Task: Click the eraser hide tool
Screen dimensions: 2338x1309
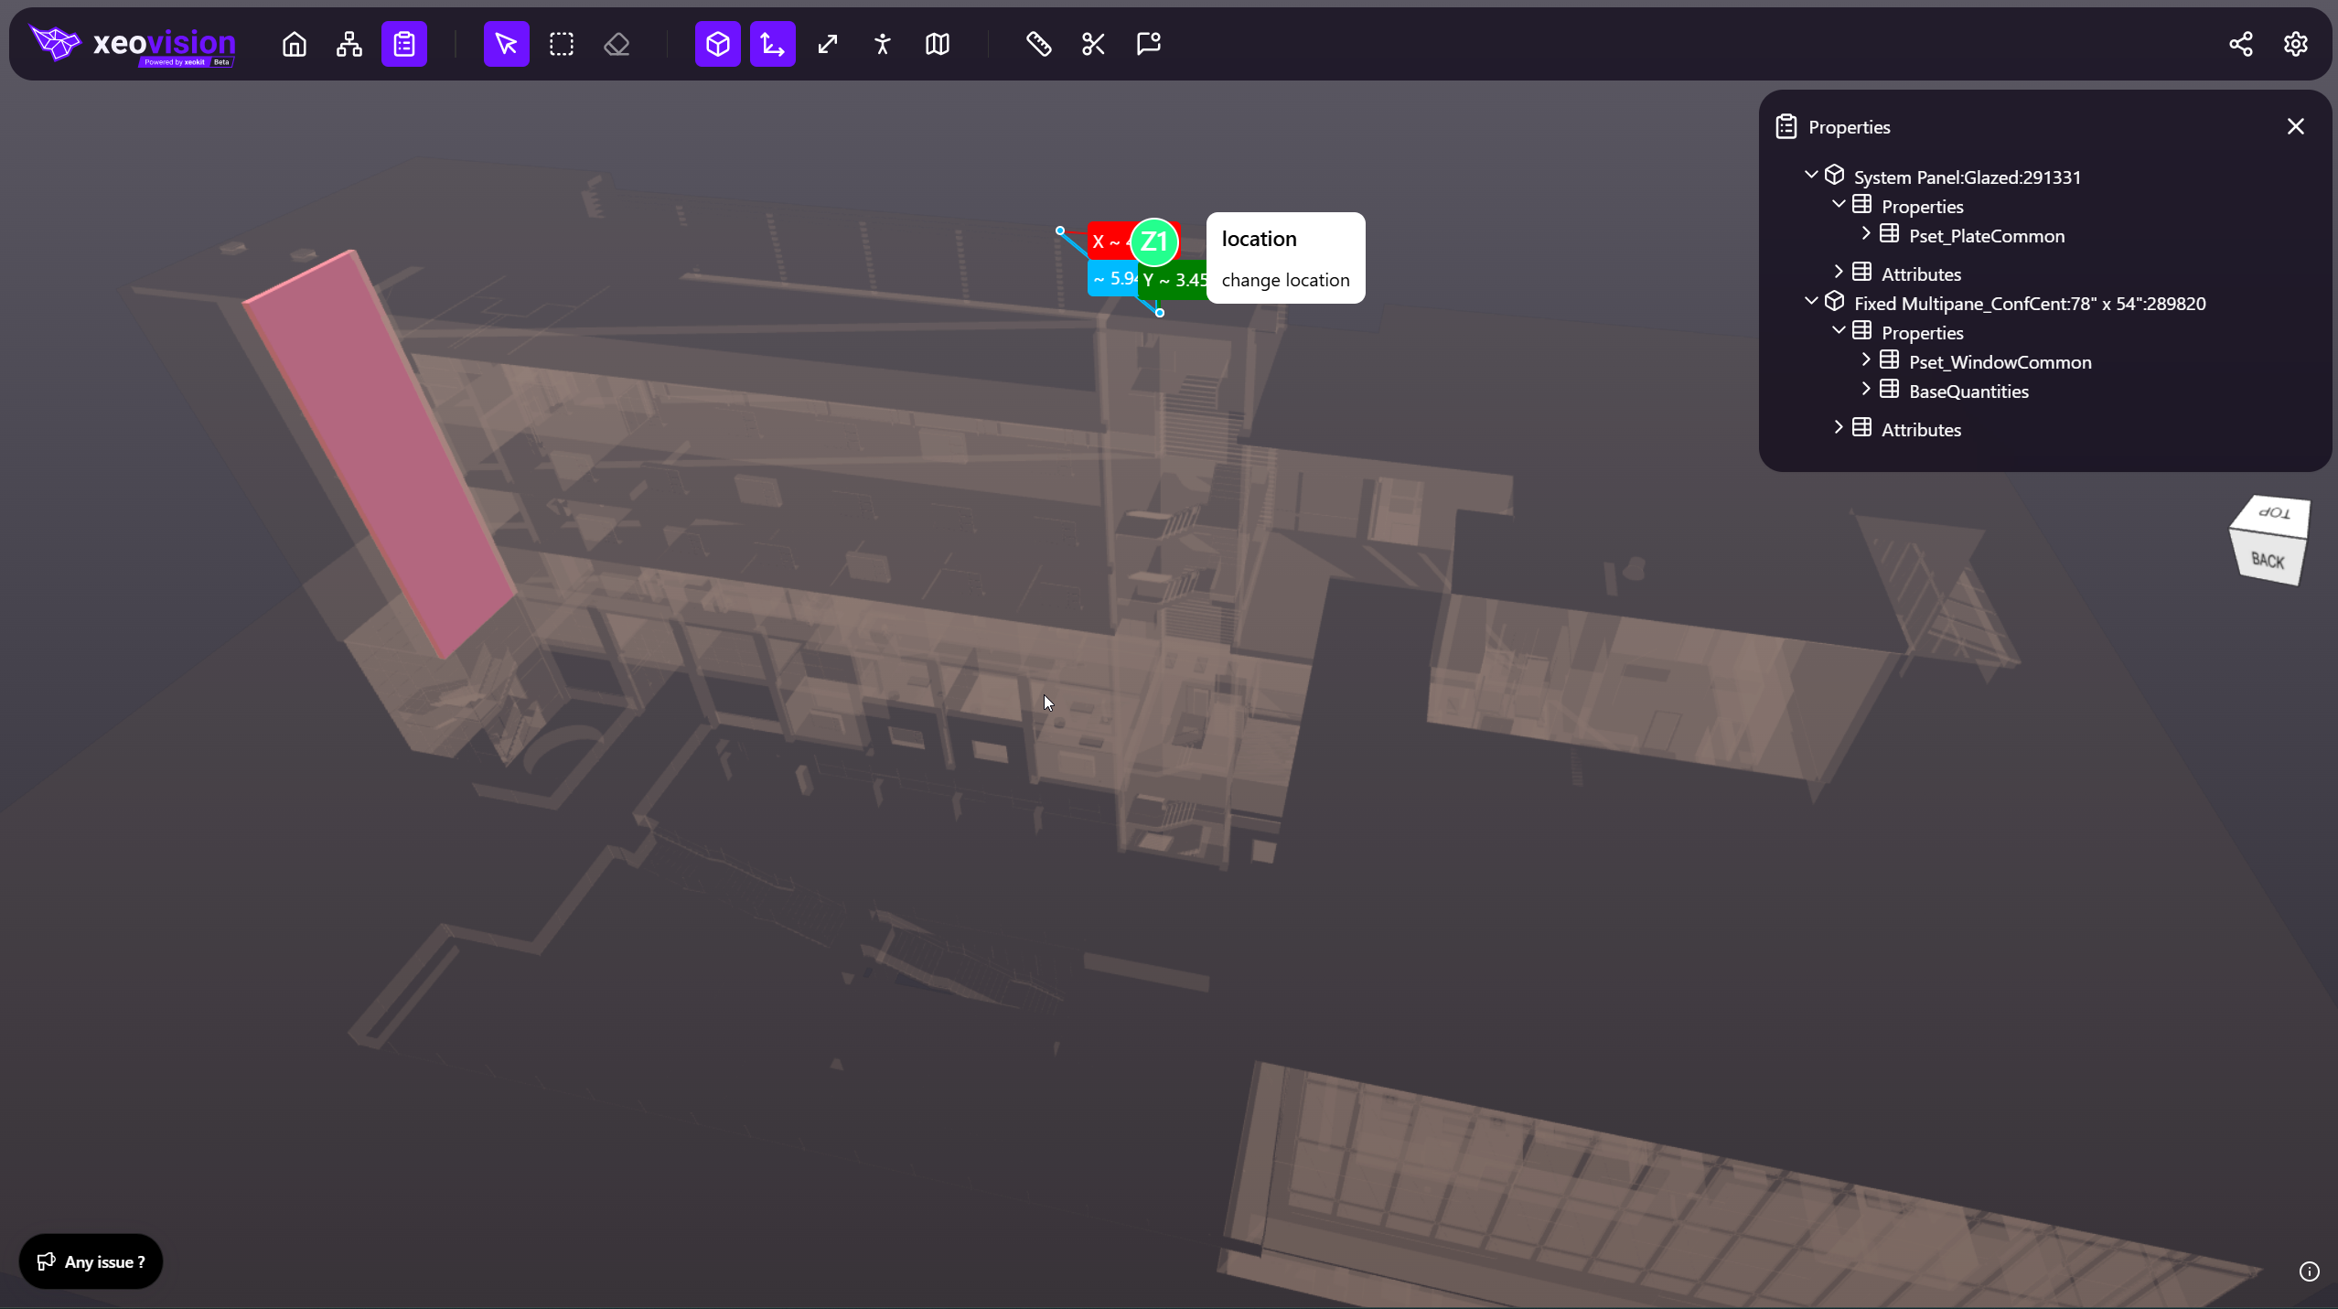Action: pos(617,44)
